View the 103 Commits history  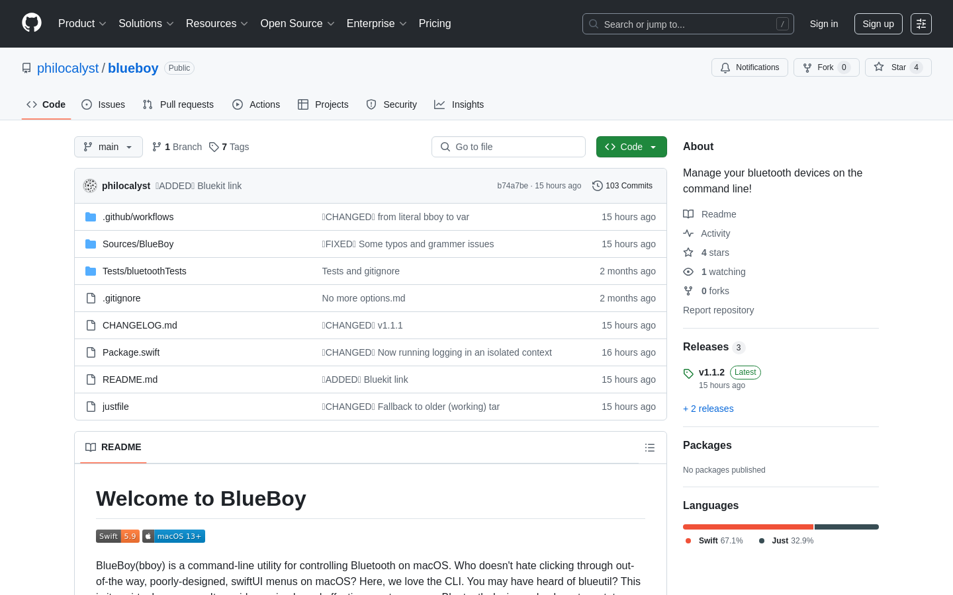click(x=623, y=186)
